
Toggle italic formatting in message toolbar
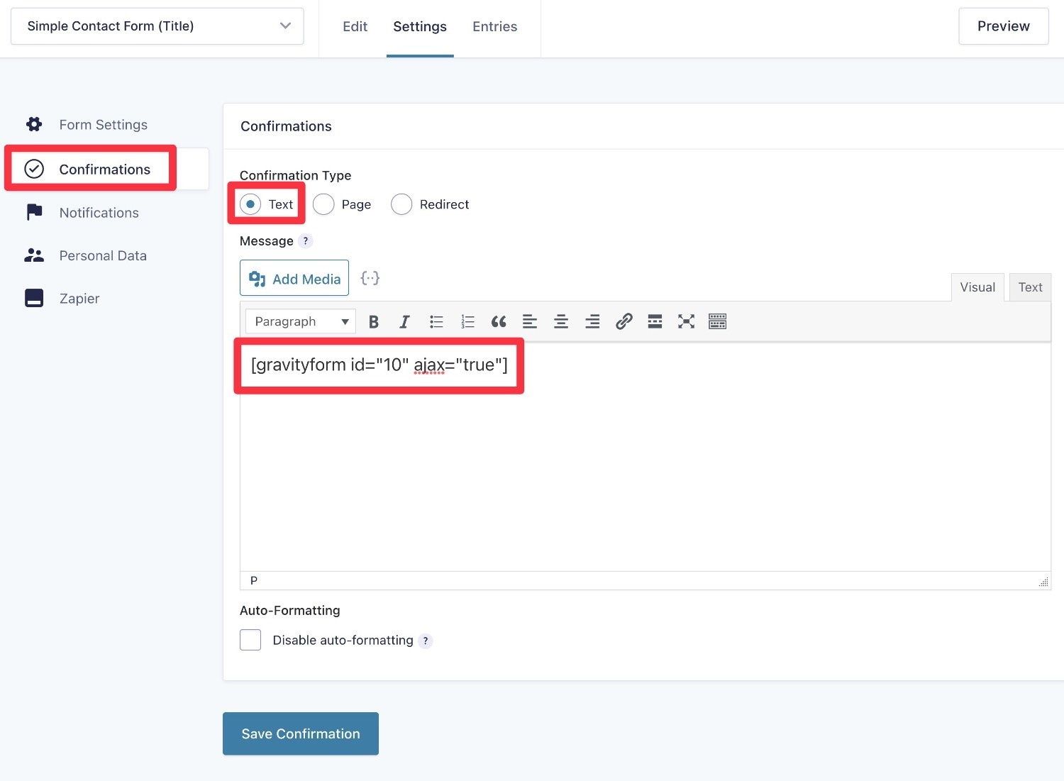pyautogui.click(x=404, y=322)
